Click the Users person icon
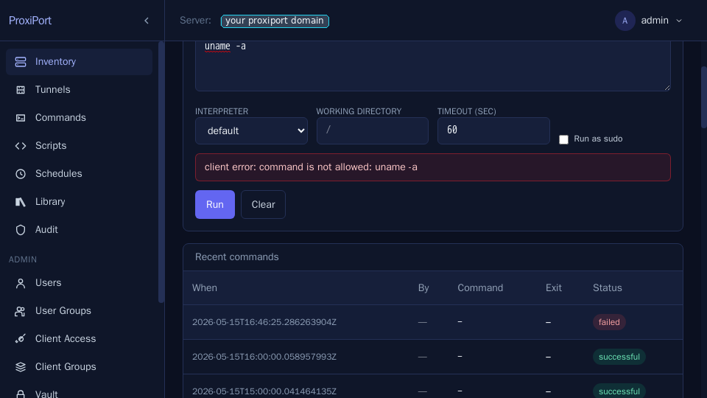 (x=21, y=283)
